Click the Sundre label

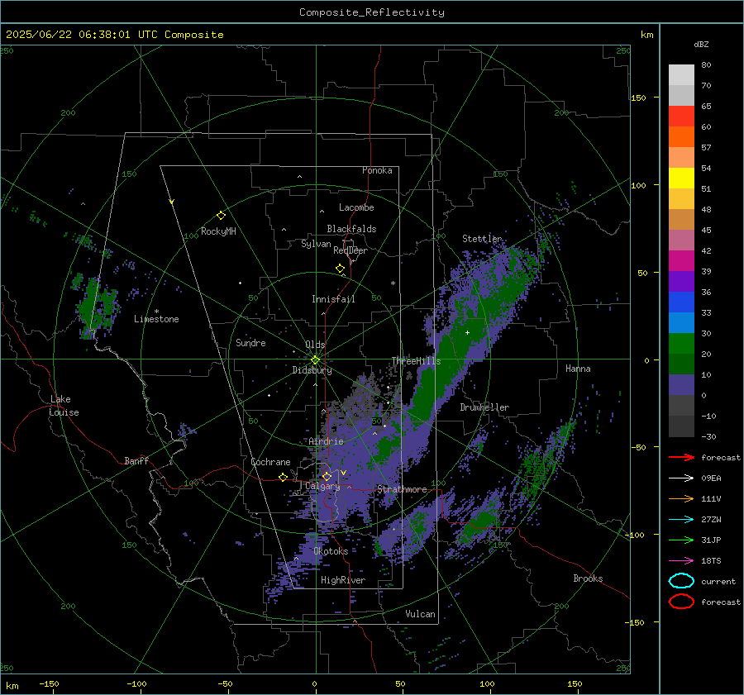point(250,343)
